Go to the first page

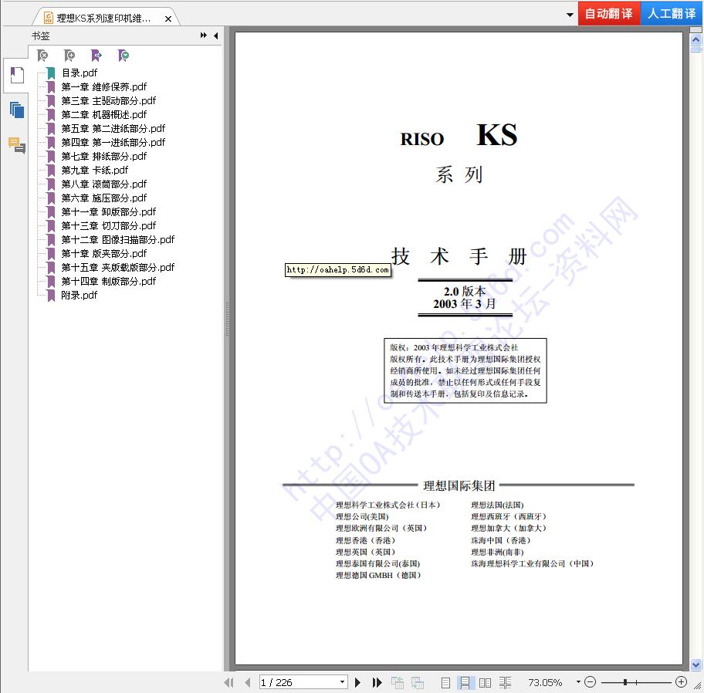[229, 683]
